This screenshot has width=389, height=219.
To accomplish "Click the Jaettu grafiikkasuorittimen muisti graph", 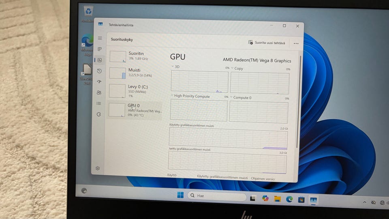I will [x=227, y=162].
